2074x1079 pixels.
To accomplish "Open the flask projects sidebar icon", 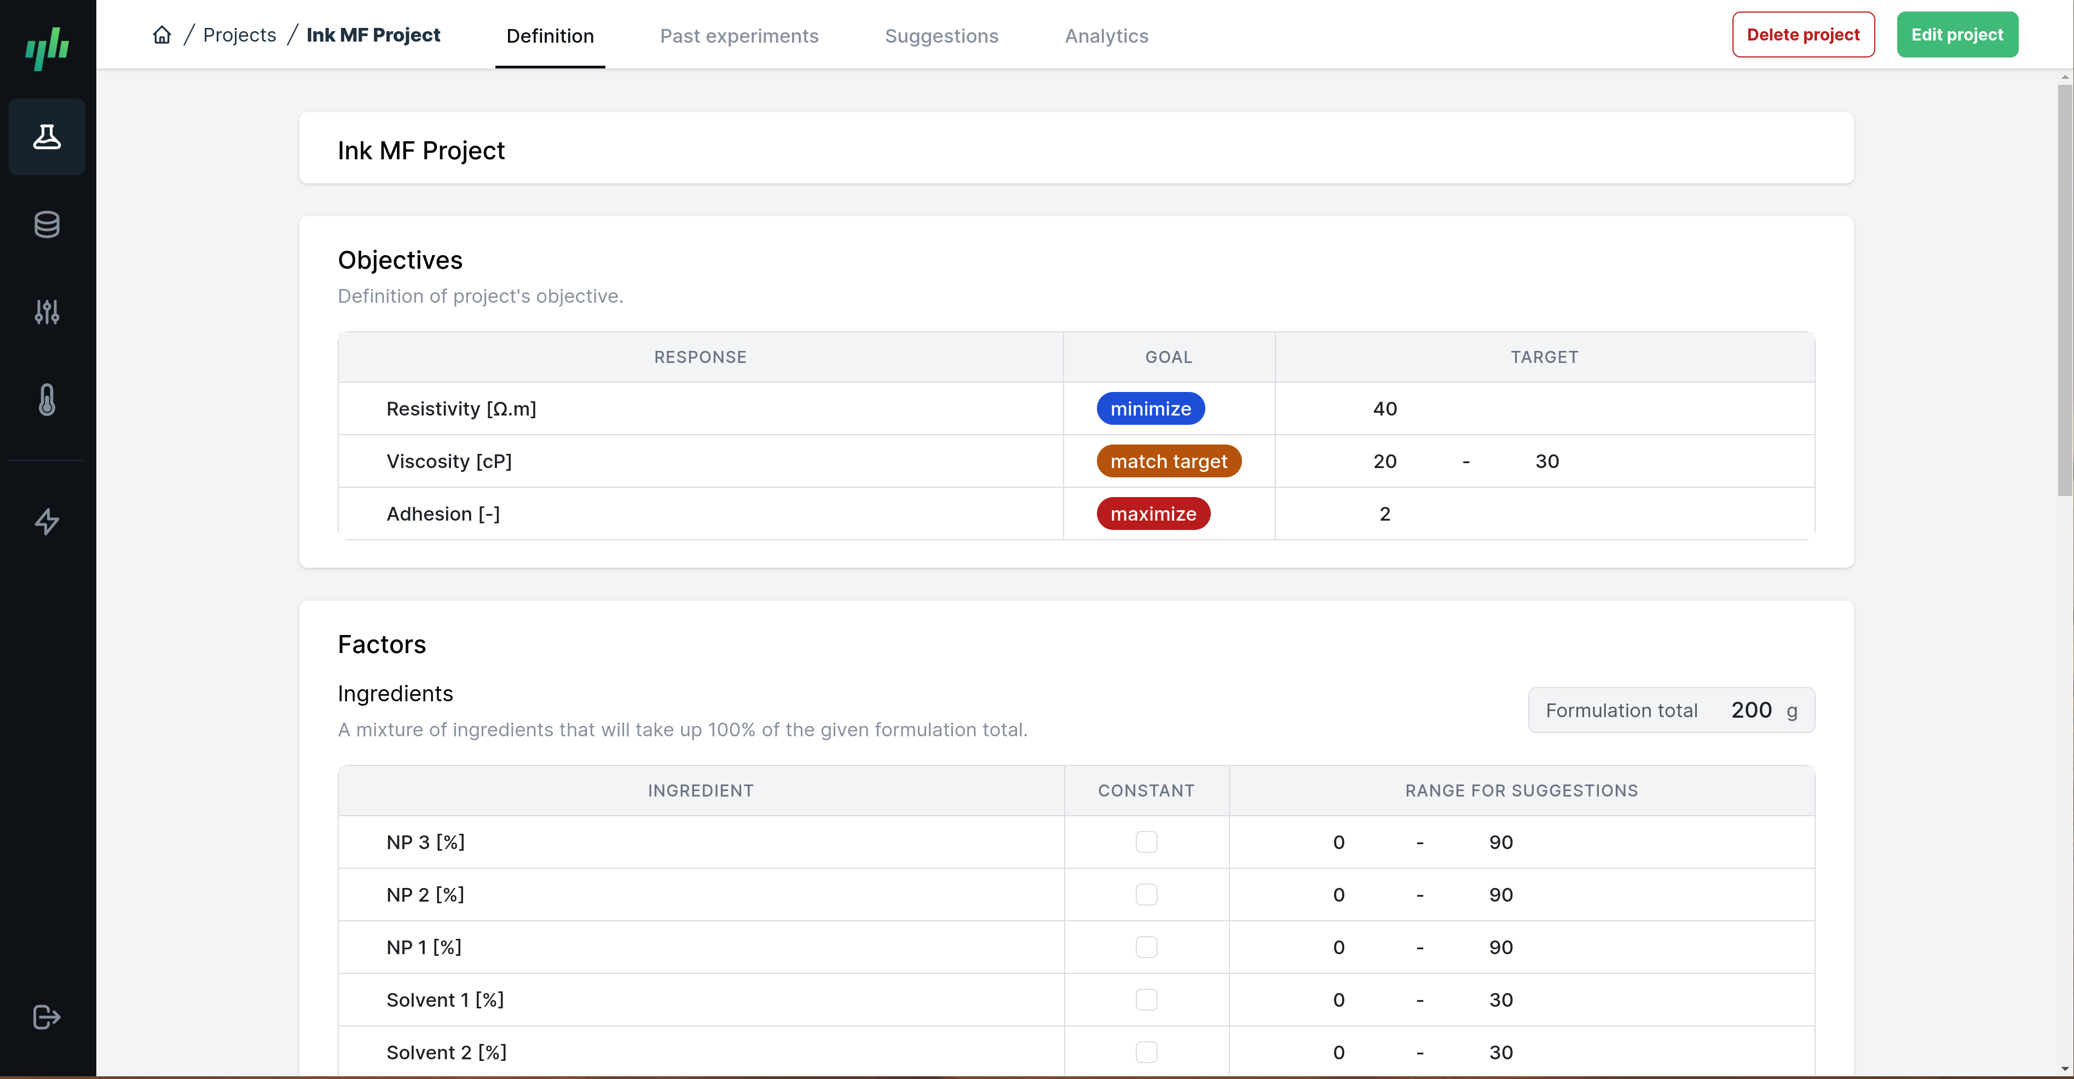I will 47,137.
